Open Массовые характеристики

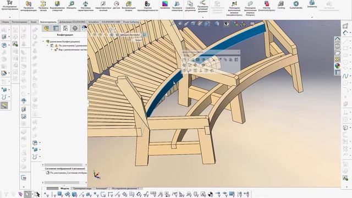click(x=86, y=6)
